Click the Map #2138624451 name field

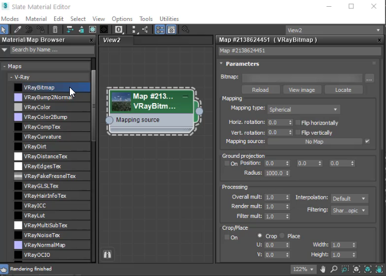(x=300, y=51)
